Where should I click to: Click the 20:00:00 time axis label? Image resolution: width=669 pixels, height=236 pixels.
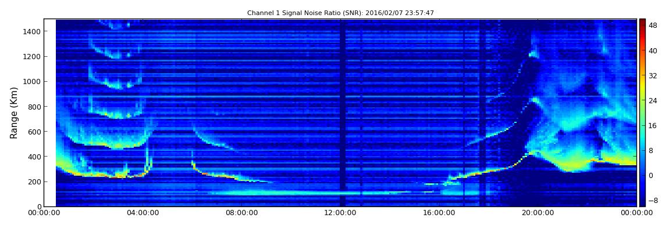click(538, 214)
